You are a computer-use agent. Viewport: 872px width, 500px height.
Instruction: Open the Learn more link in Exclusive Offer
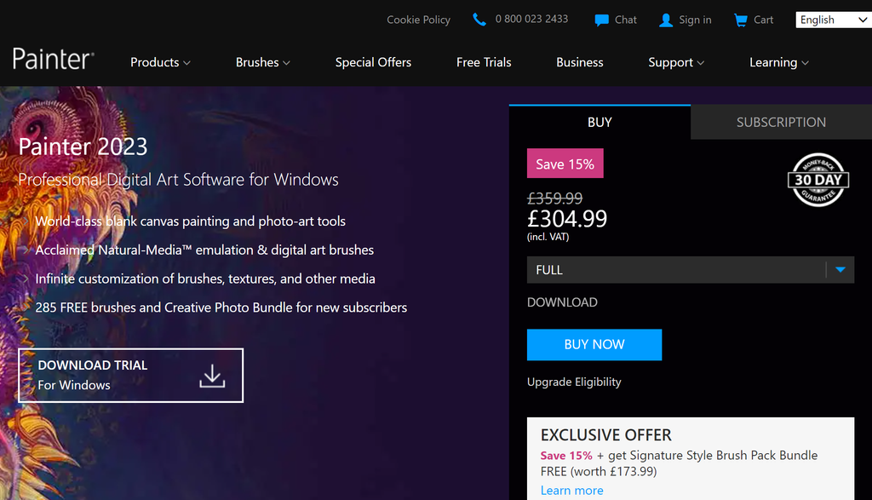[x=571, y=490]
